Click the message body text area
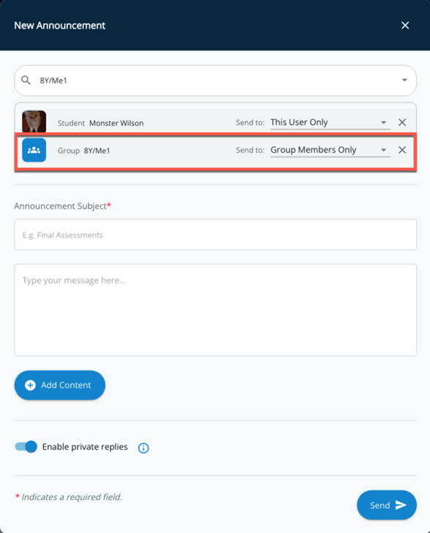This screenshot has width=430, height=533. coord(216,310)
